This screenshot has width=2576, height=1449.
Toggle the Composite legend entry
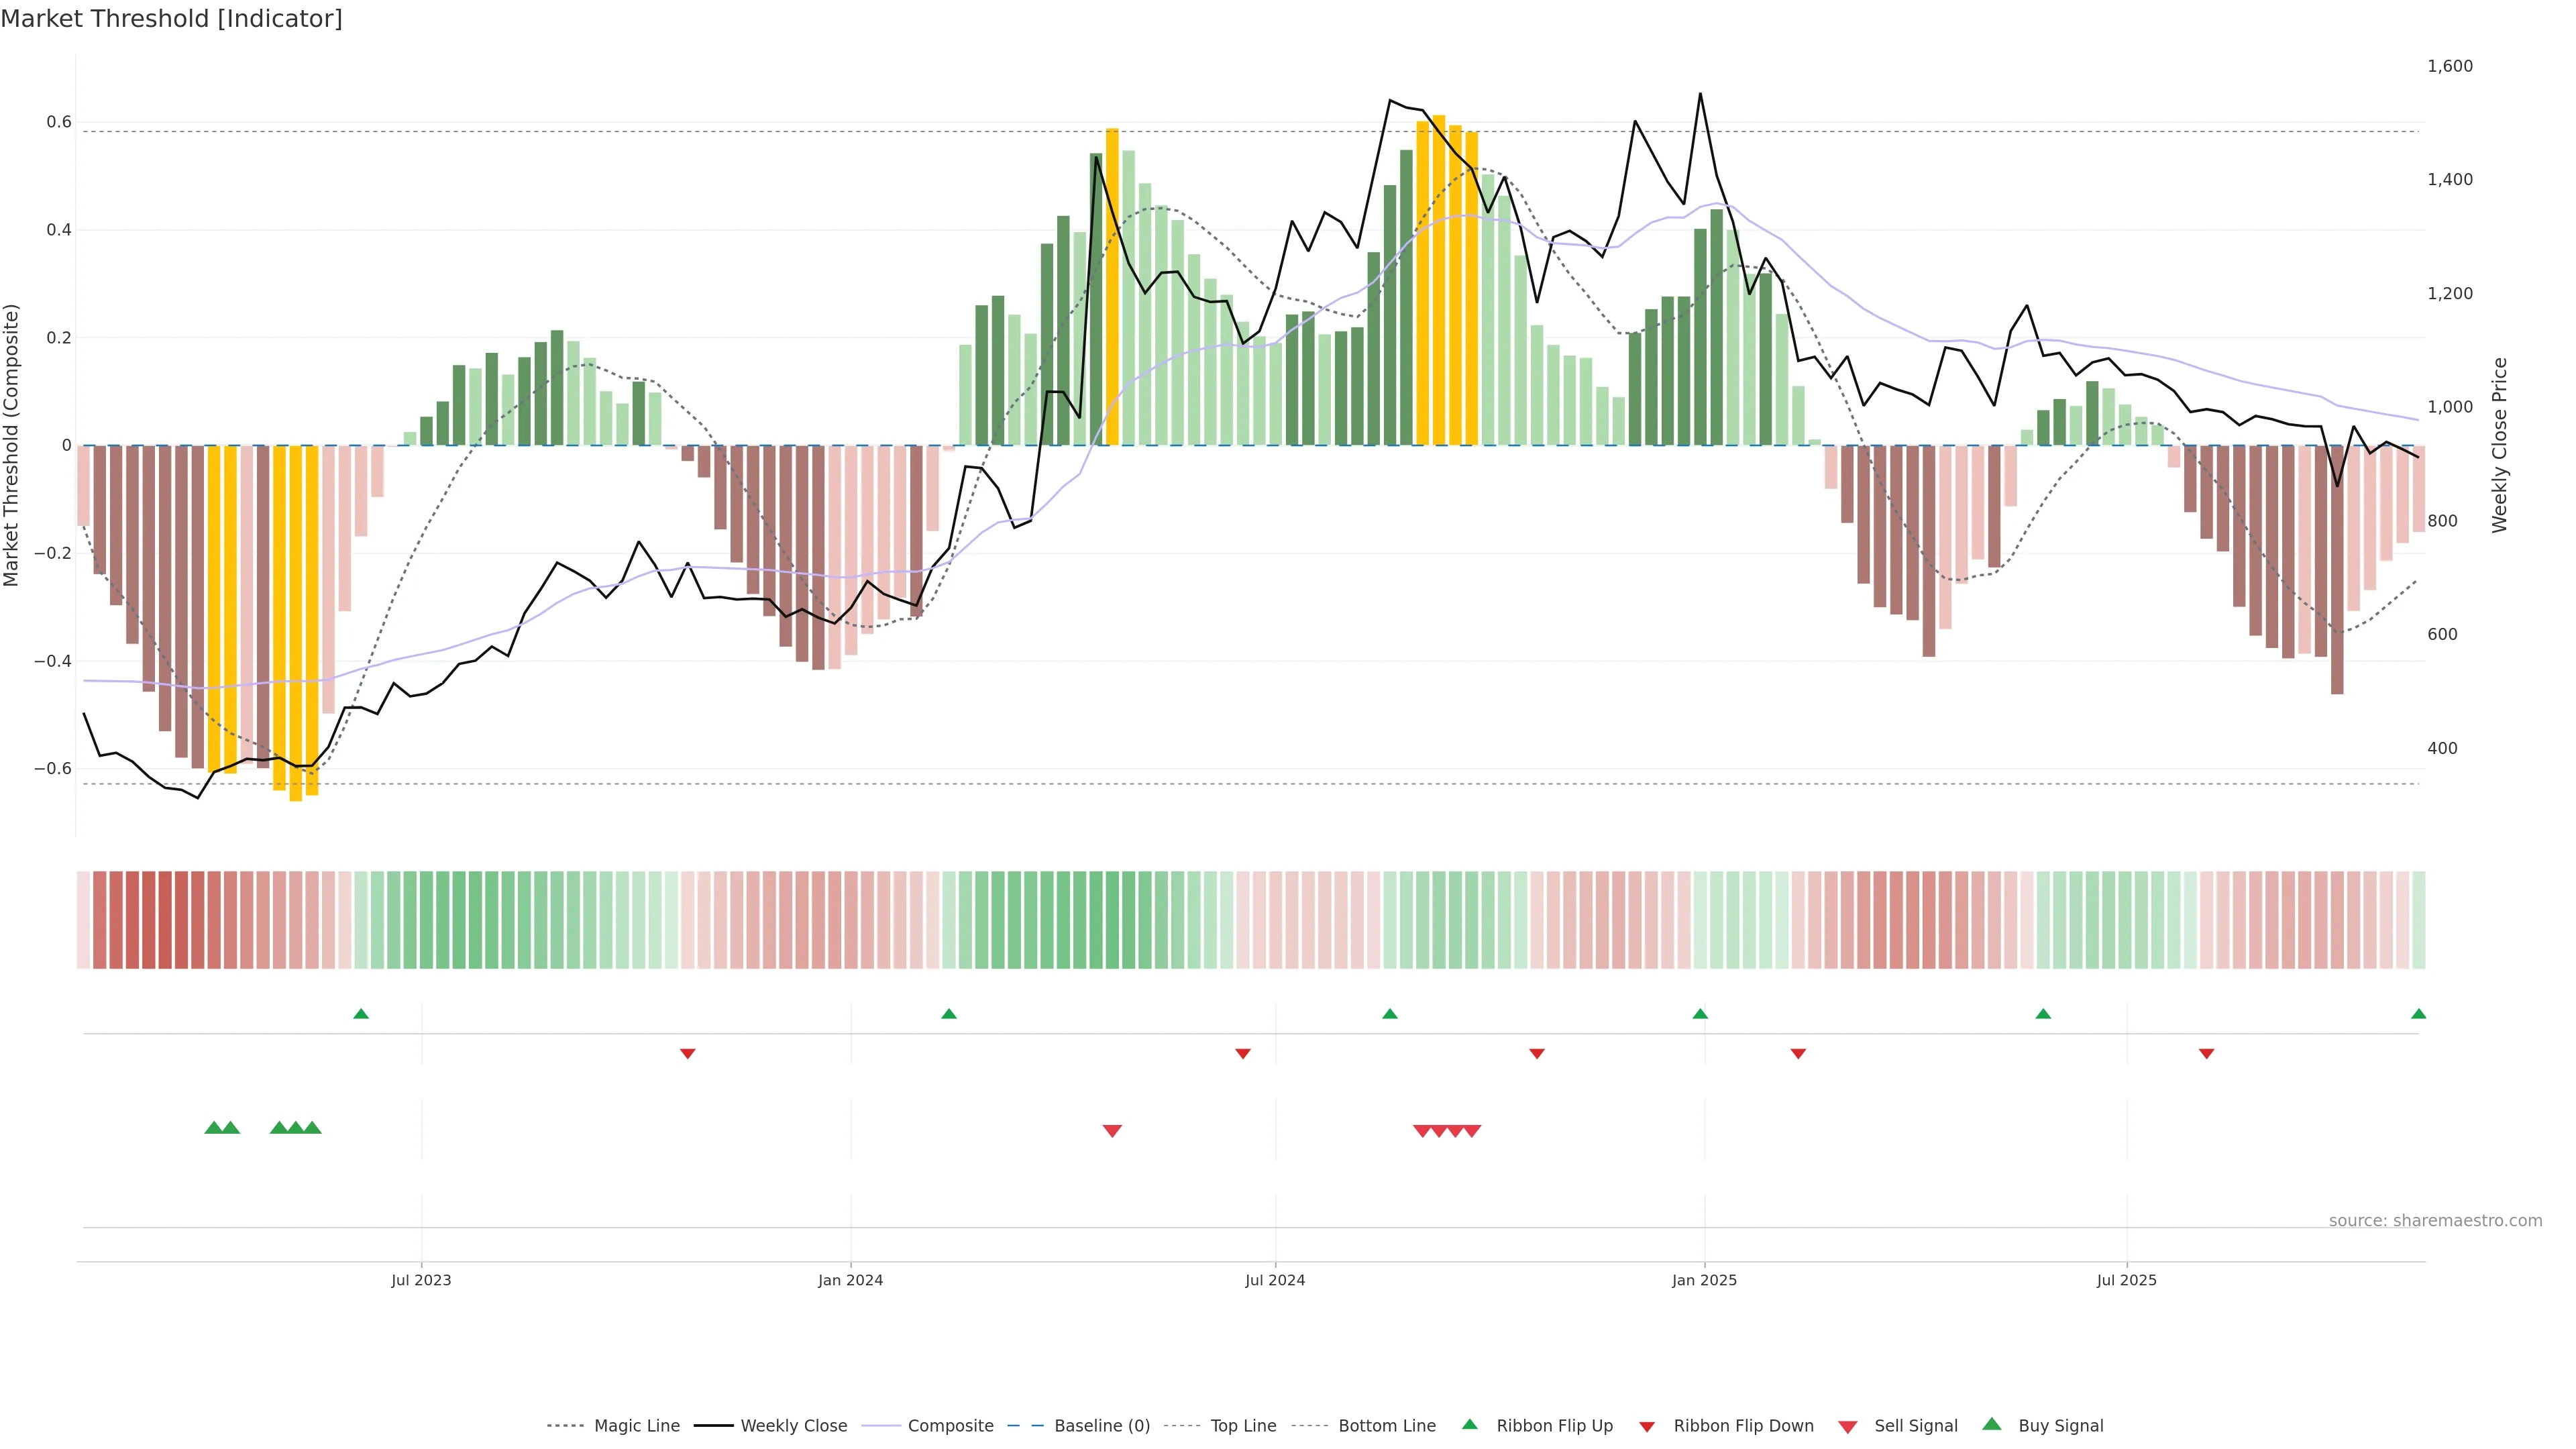tap(950, 1426)
